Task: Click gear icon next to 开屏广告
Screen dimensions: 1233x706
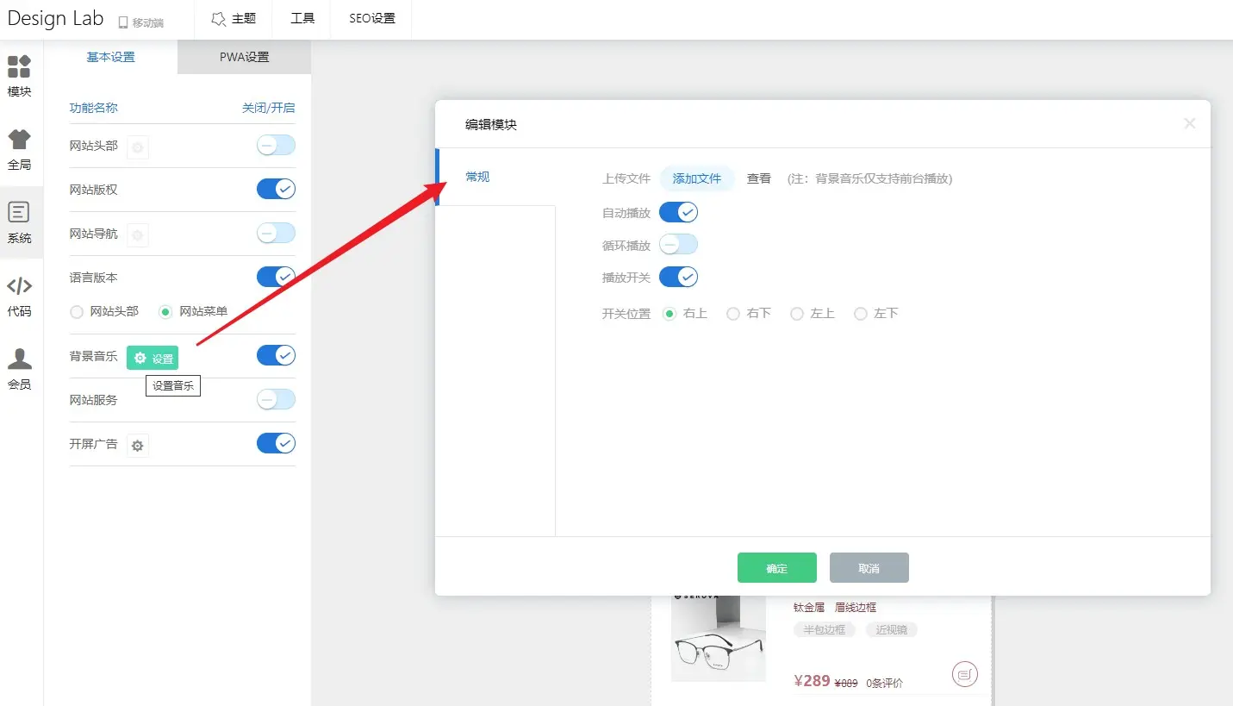Action: pos(138,446)
